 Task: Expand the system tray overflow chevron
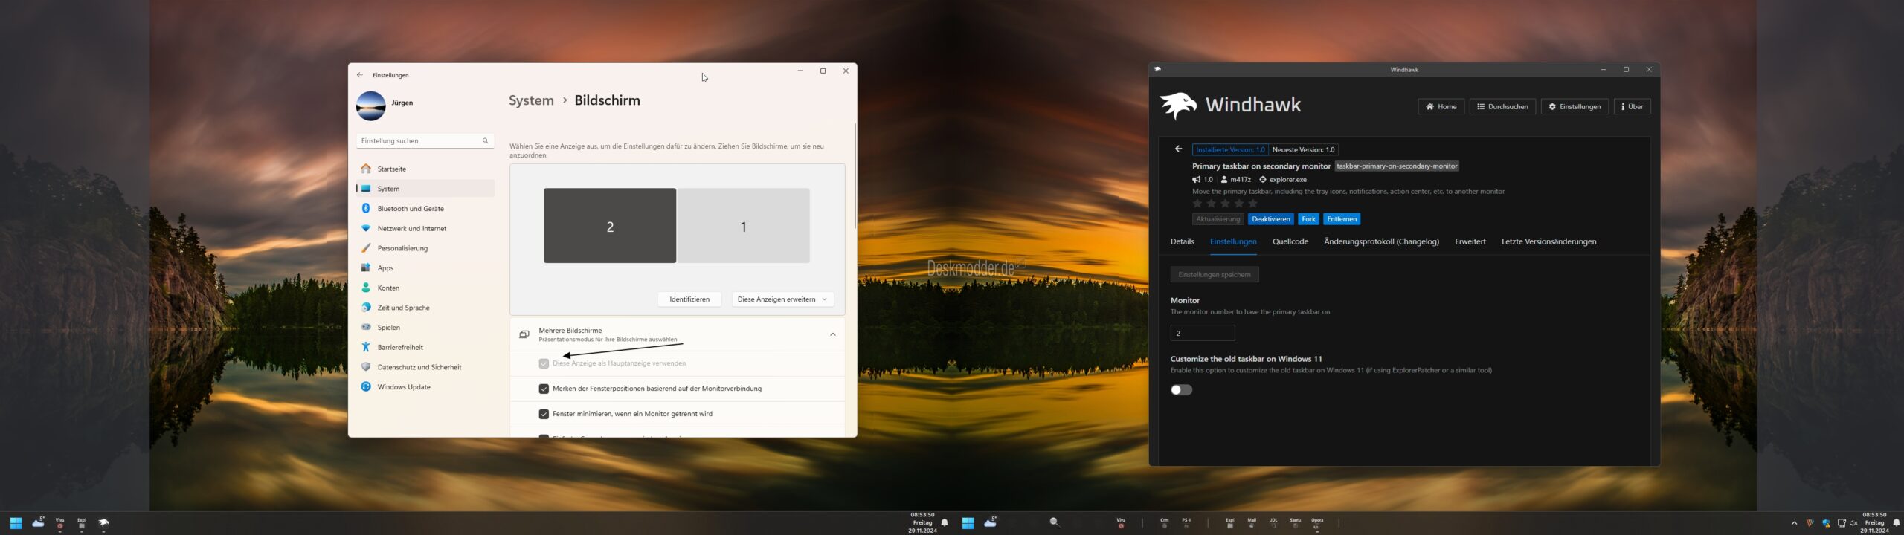click(x=1794, y=523)
